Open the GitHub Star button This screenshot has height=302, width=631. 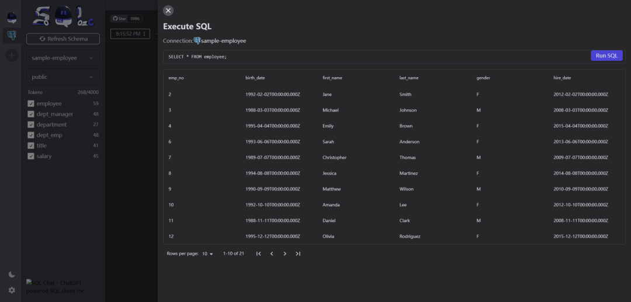tap(119, 19)
